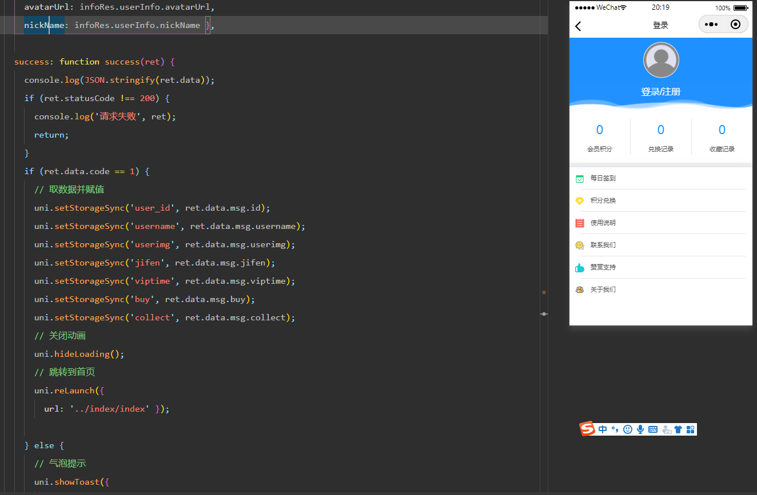Click the '请求失败' string in code
Screen dimensions: 757x495
coord(118,116)
